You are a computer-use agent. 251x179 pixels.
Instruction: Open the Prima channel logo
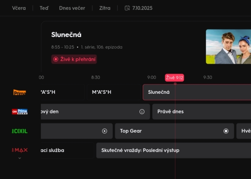coord(20,92)
